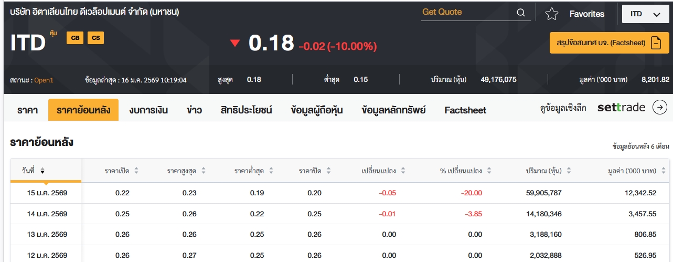
Task: Click the ราคาย้อนหลัง section heading
Action: (42, 142)
